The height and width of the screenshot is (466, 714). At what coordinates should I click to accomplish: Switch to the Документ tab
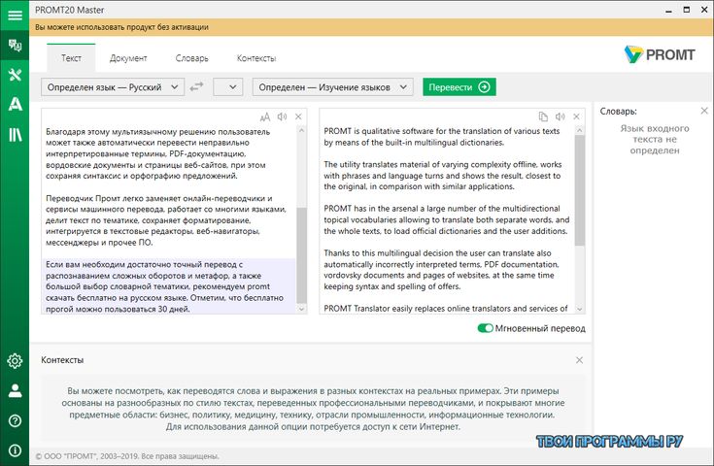coord(128,58)
